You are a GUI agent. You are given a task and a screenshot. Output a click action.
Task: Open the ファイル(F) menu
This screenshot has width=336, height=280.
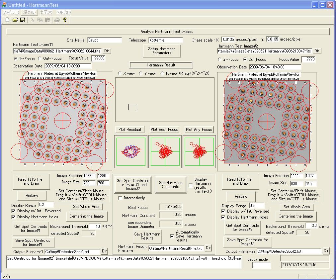pyautogui.click(x=11, y=12)
